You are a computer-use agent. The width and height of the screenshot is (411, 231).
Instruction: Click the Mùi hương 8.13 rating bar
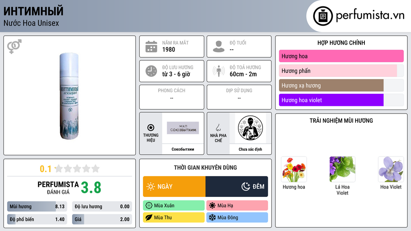coord(37,207)
